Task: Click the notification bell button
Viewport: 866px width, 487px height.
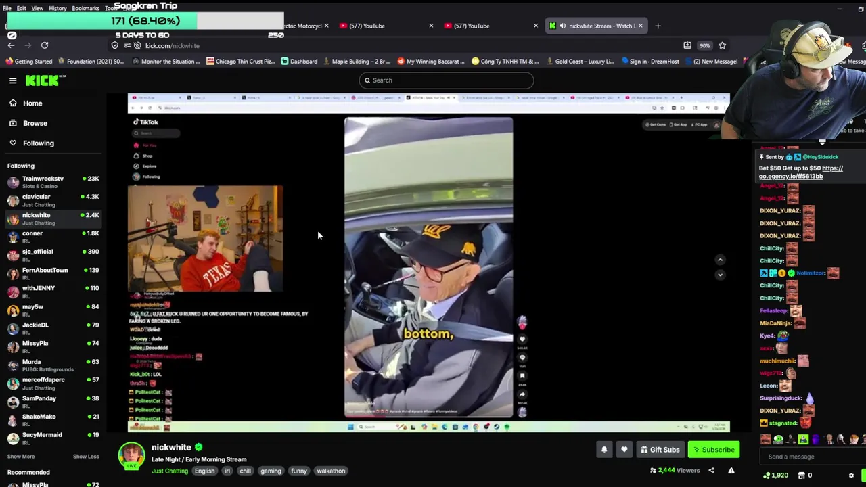Action: click(x=604, y=450)
